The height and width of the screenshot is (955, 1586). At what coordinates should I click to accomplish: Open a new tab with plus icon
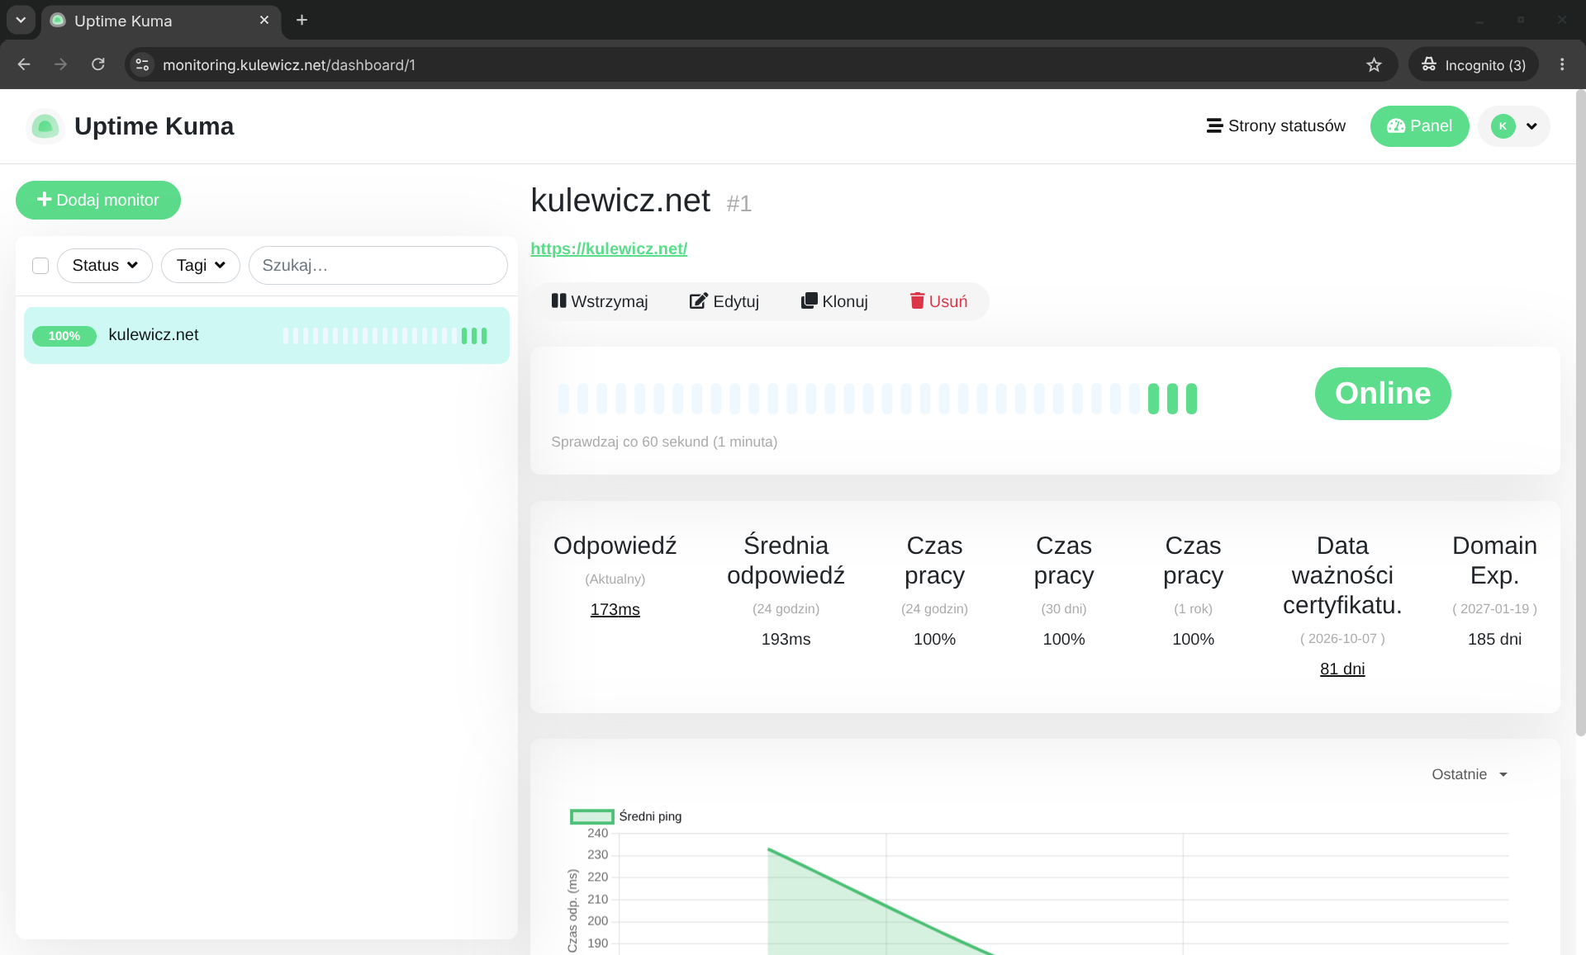click(x=302, y=20)
